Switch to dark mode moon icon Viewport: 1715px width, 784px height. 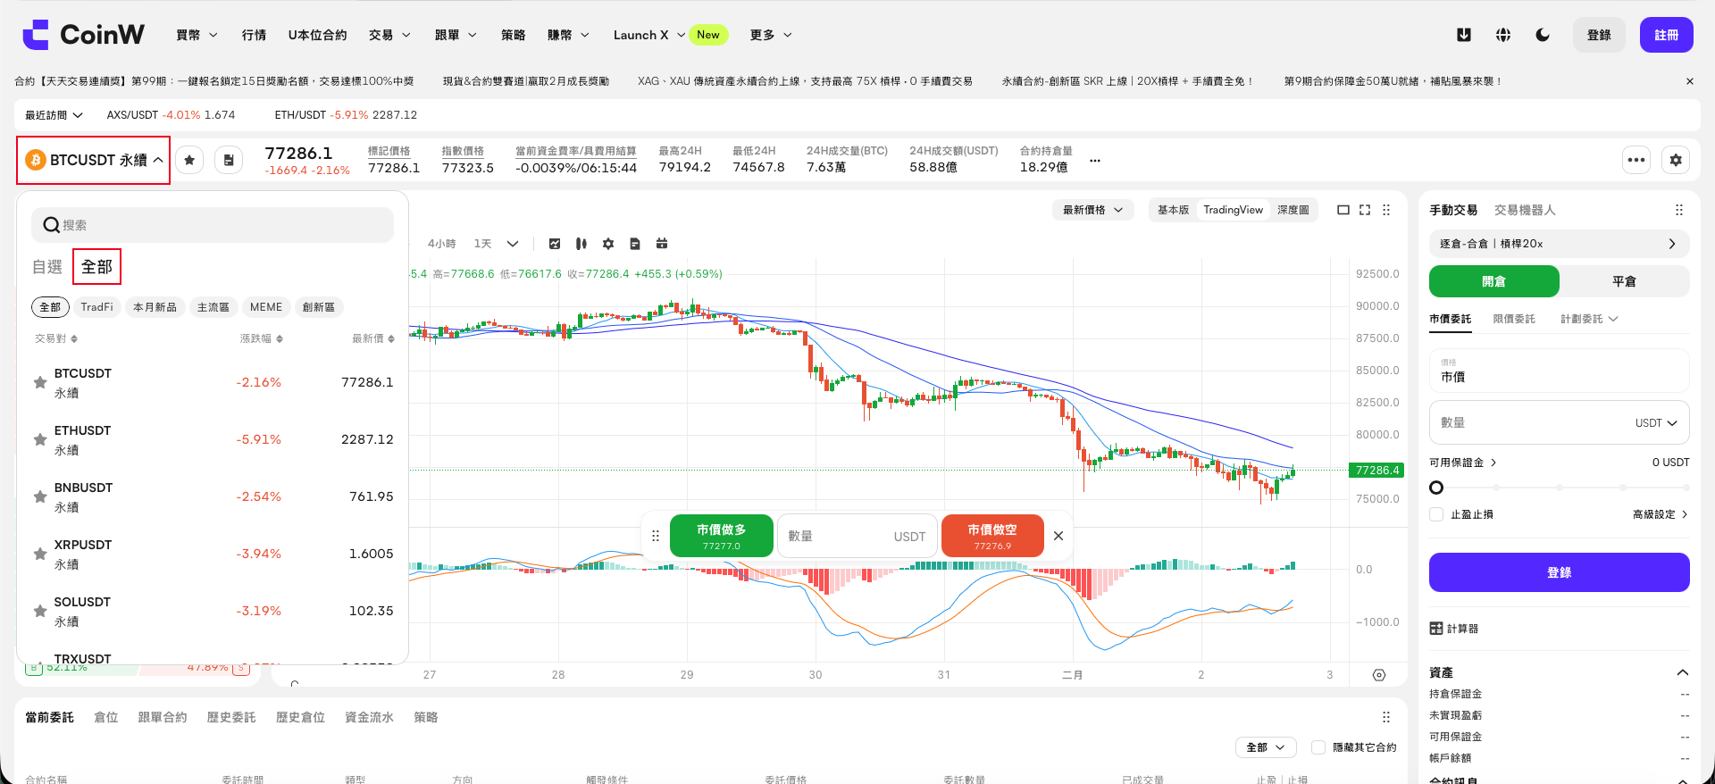pos(1543,35)
